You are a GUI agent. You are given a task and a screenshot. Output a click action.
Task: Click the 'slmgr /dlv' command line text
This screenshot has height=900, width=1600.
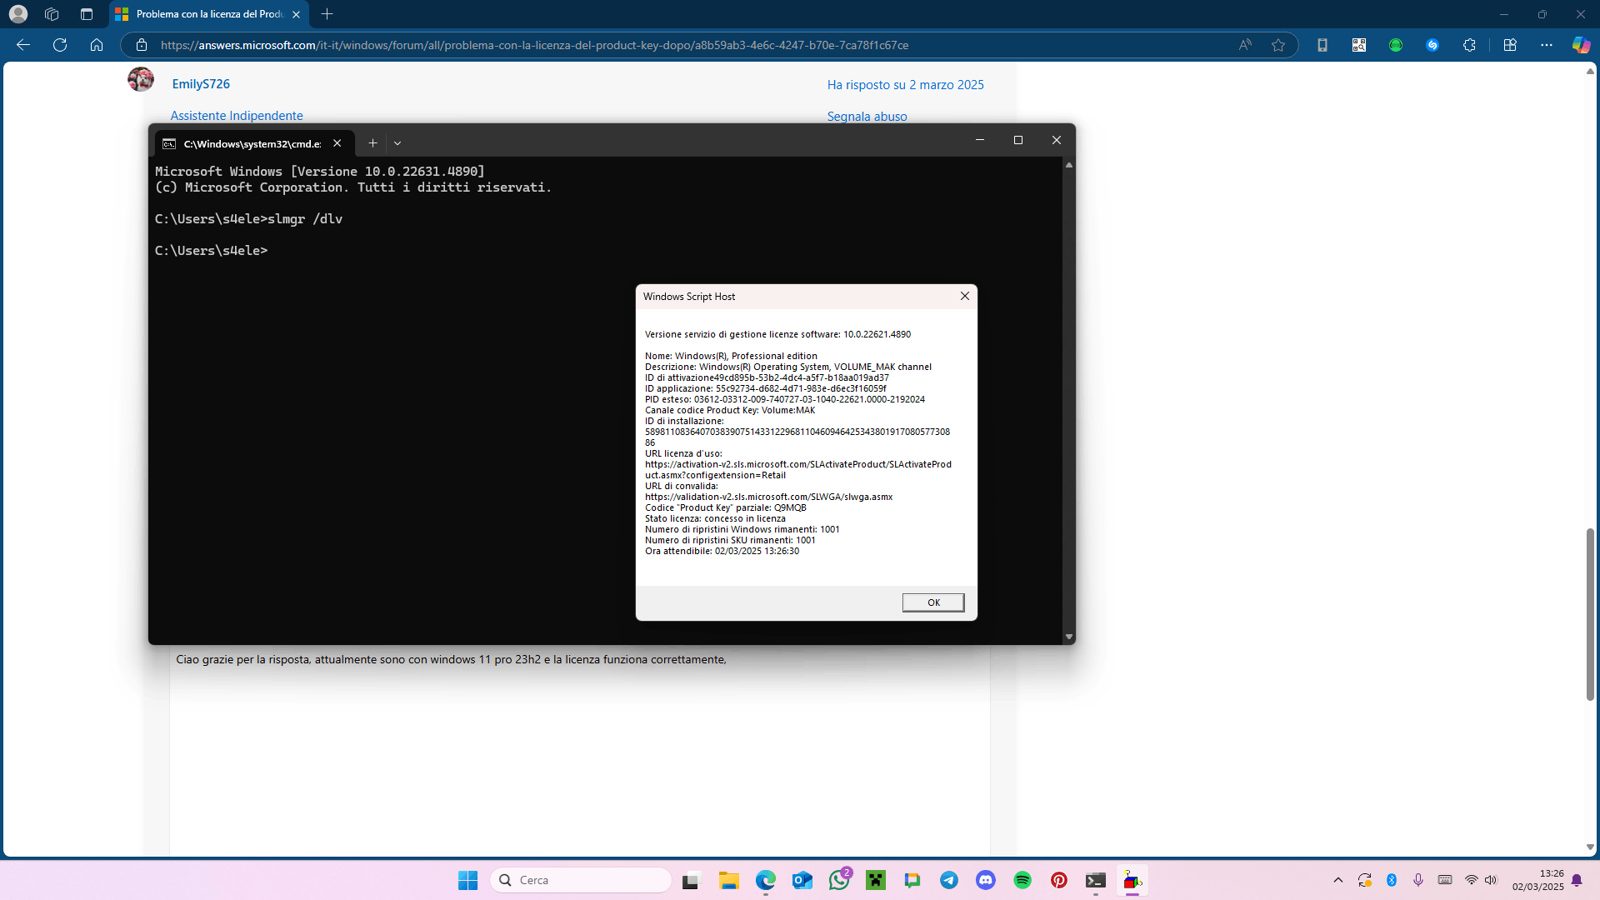(305, 219)
